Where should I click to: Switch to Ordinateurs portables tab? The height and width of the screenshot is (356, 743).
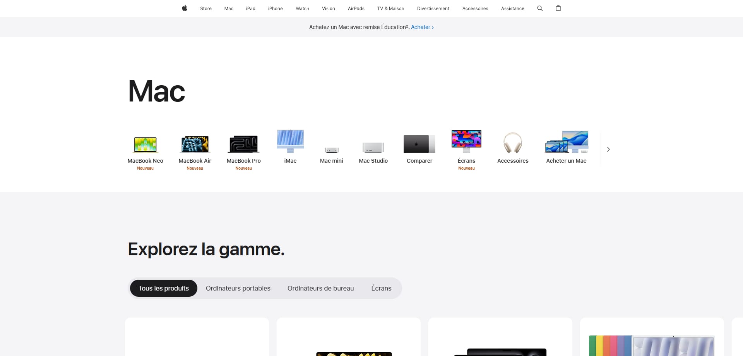pos(238,288)
